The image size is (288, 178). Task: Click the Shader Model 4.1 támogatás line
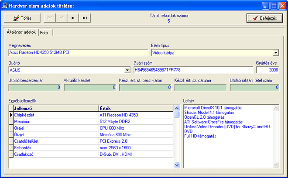209,113
